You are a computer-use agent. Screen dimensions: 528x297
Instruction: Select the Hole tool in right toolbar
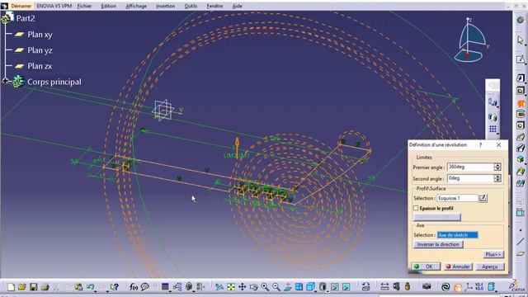coord(521,125)
